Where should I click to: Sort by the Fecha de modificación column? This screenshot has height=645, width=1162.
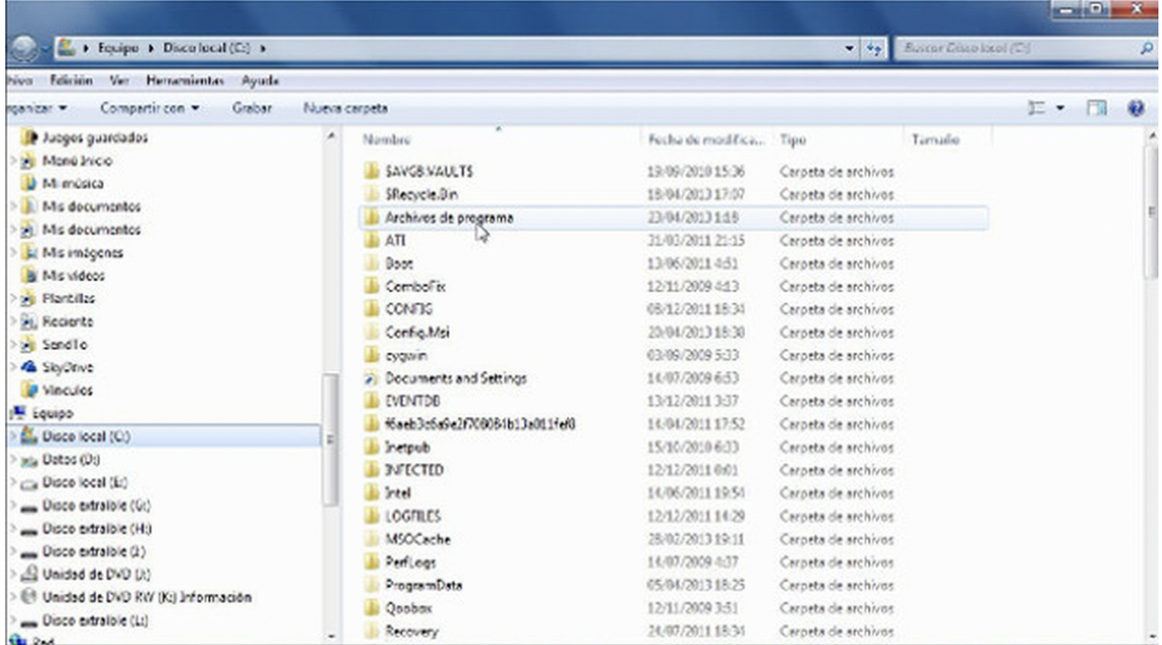pos(707,140)
